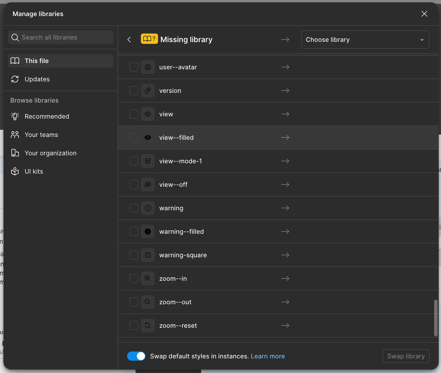Click the search magnifier icon

click(15, 37)
